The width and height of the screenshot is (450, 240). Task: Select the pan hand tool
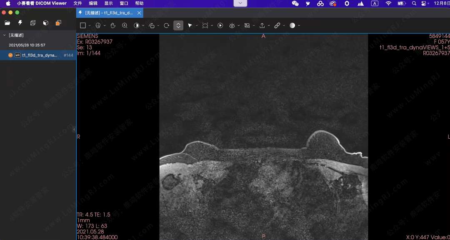(x=113, y=26)
